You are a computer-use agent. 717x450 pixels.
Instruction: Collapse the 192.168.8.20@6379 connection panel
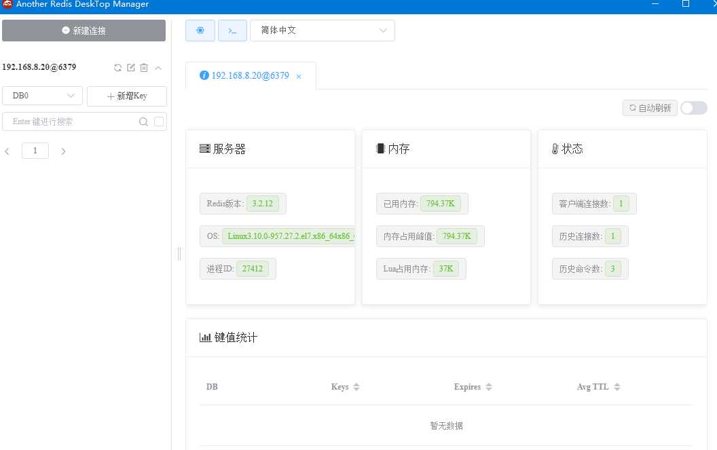(x=158, y=68)
